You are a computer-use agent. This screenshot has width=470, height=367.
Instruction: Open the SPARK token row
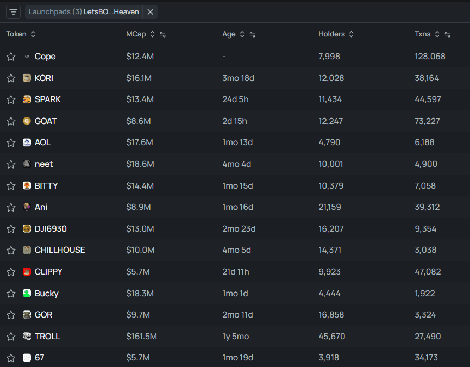point(48,99)
